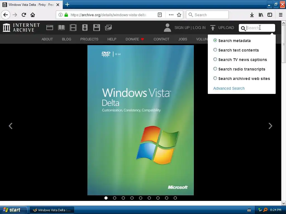286x214 pixels.
Task: Open the CONTACT menu item
Action: (161, 39)
